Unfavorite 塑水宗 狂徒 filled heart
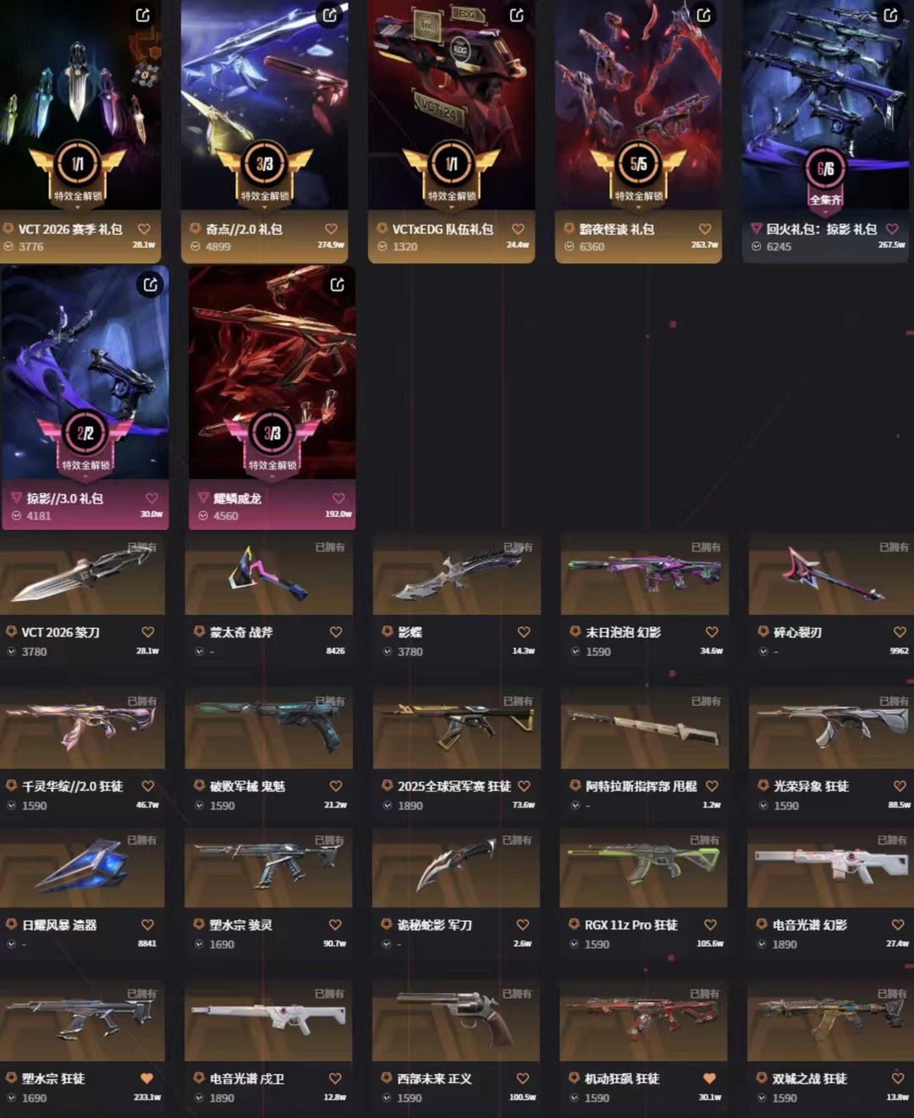Screen dimensions: 914x1118 (146, 1078)
